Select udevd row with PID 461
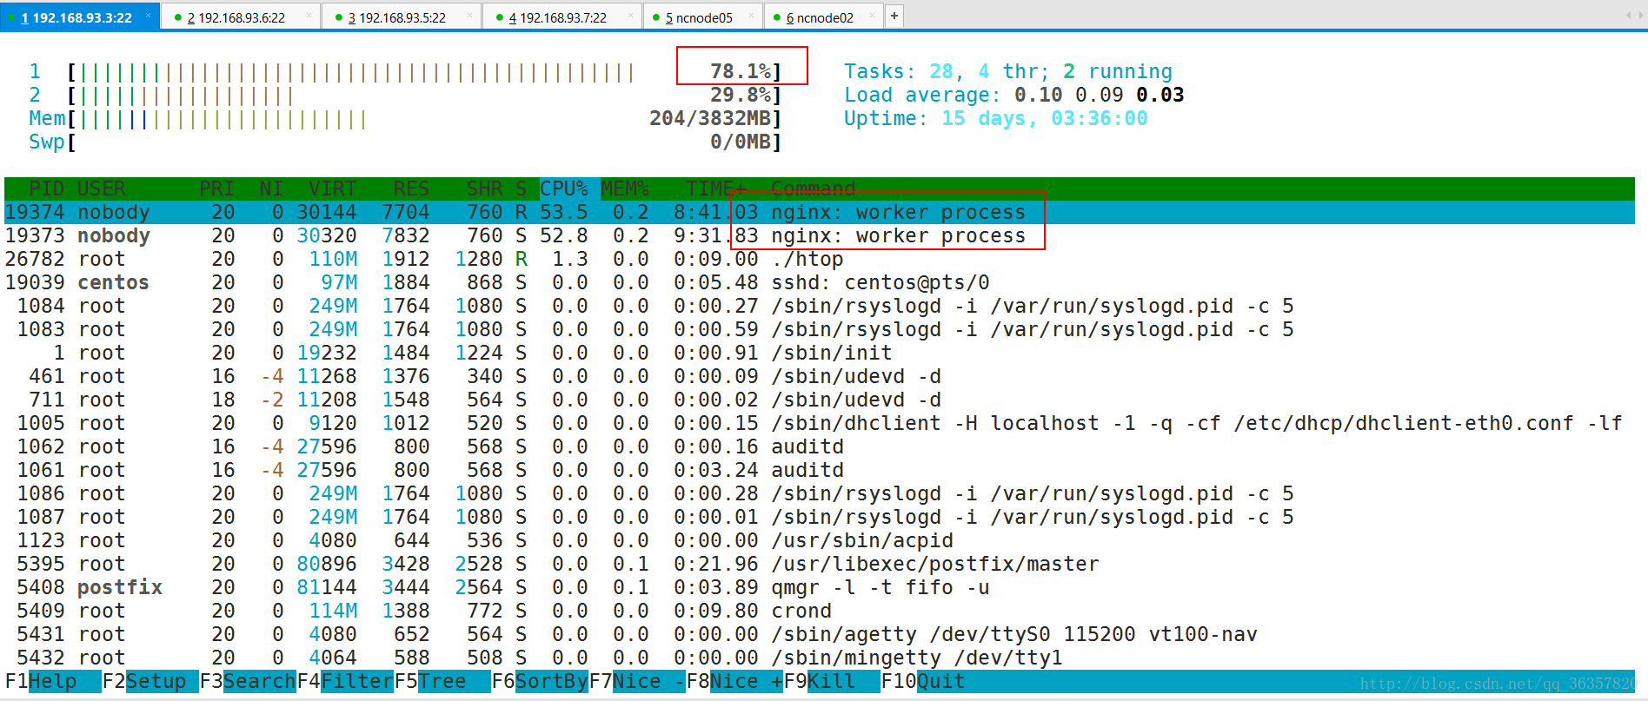The width and height of the screenshot is (1648, 701). pyautogui.click(x=820, y=376)
